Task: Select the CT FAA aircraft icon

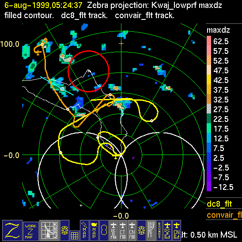Action: (123, 231)
